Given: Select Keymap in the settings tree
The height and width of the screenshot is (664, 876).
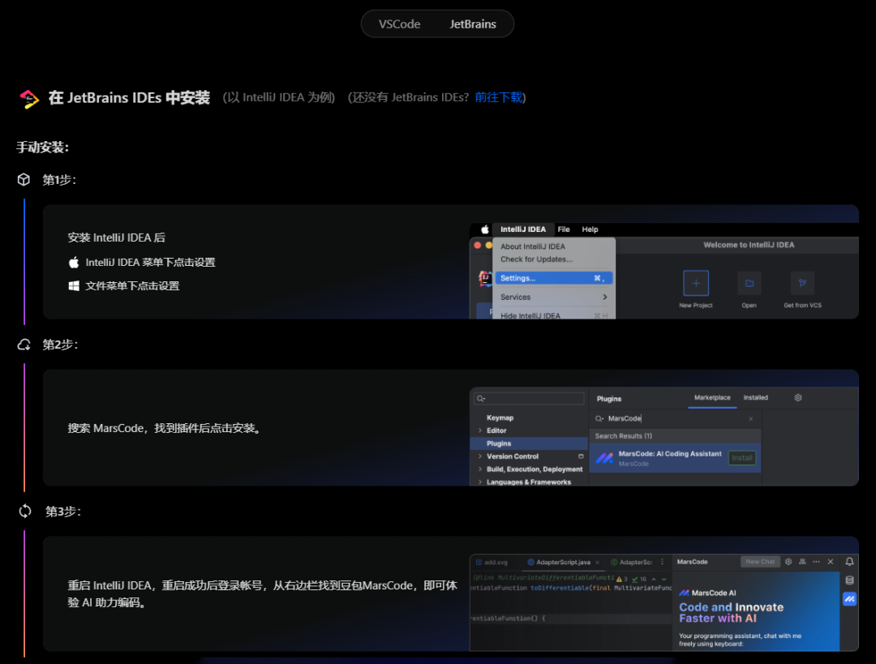Looking at the screenshot, I should click(500, 418).
